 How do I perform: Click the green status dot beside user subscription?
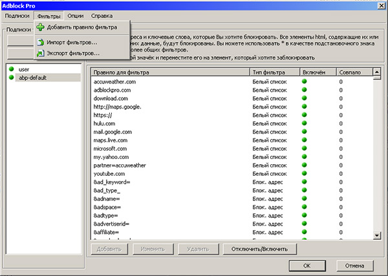coord(11,69)
